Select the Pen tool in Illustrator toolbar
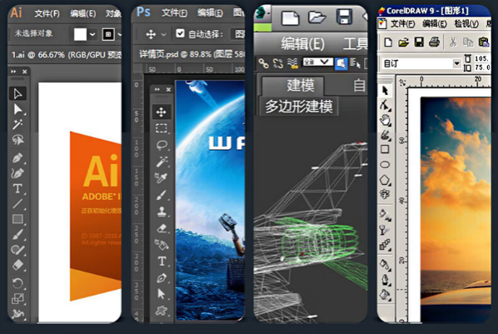498x334 pixels. pyautogui.click(x=17, y=157)
